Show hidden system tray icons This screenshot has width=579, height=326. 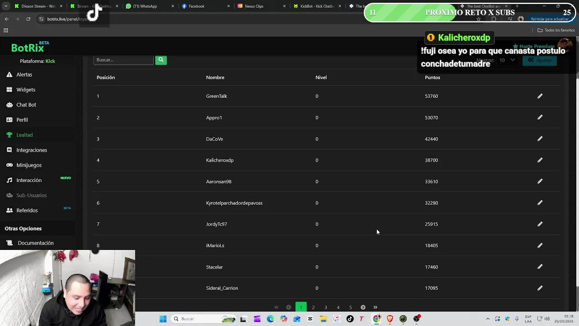pos(488,319)
